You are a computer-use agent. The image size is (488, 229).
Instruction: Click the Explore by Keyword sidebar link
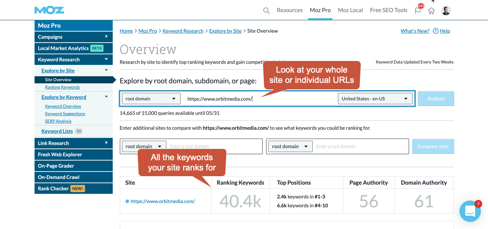tap(64, 97)
